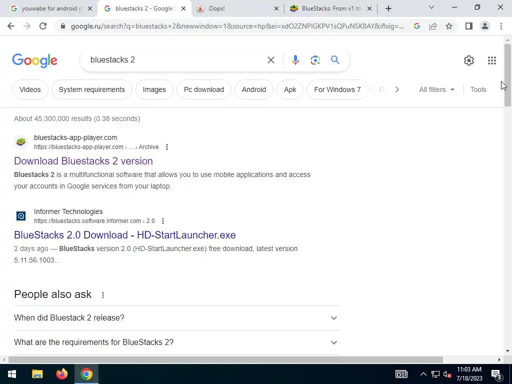Open Windows Start menu

[x=12, y=374]
